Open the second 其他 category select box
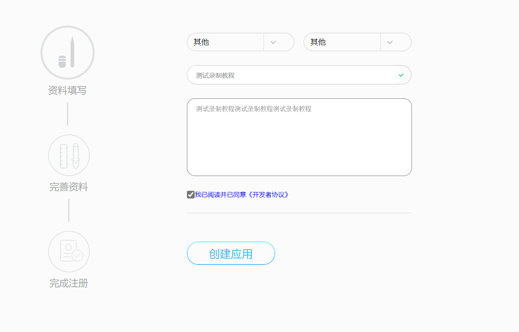 coord(342,42)
